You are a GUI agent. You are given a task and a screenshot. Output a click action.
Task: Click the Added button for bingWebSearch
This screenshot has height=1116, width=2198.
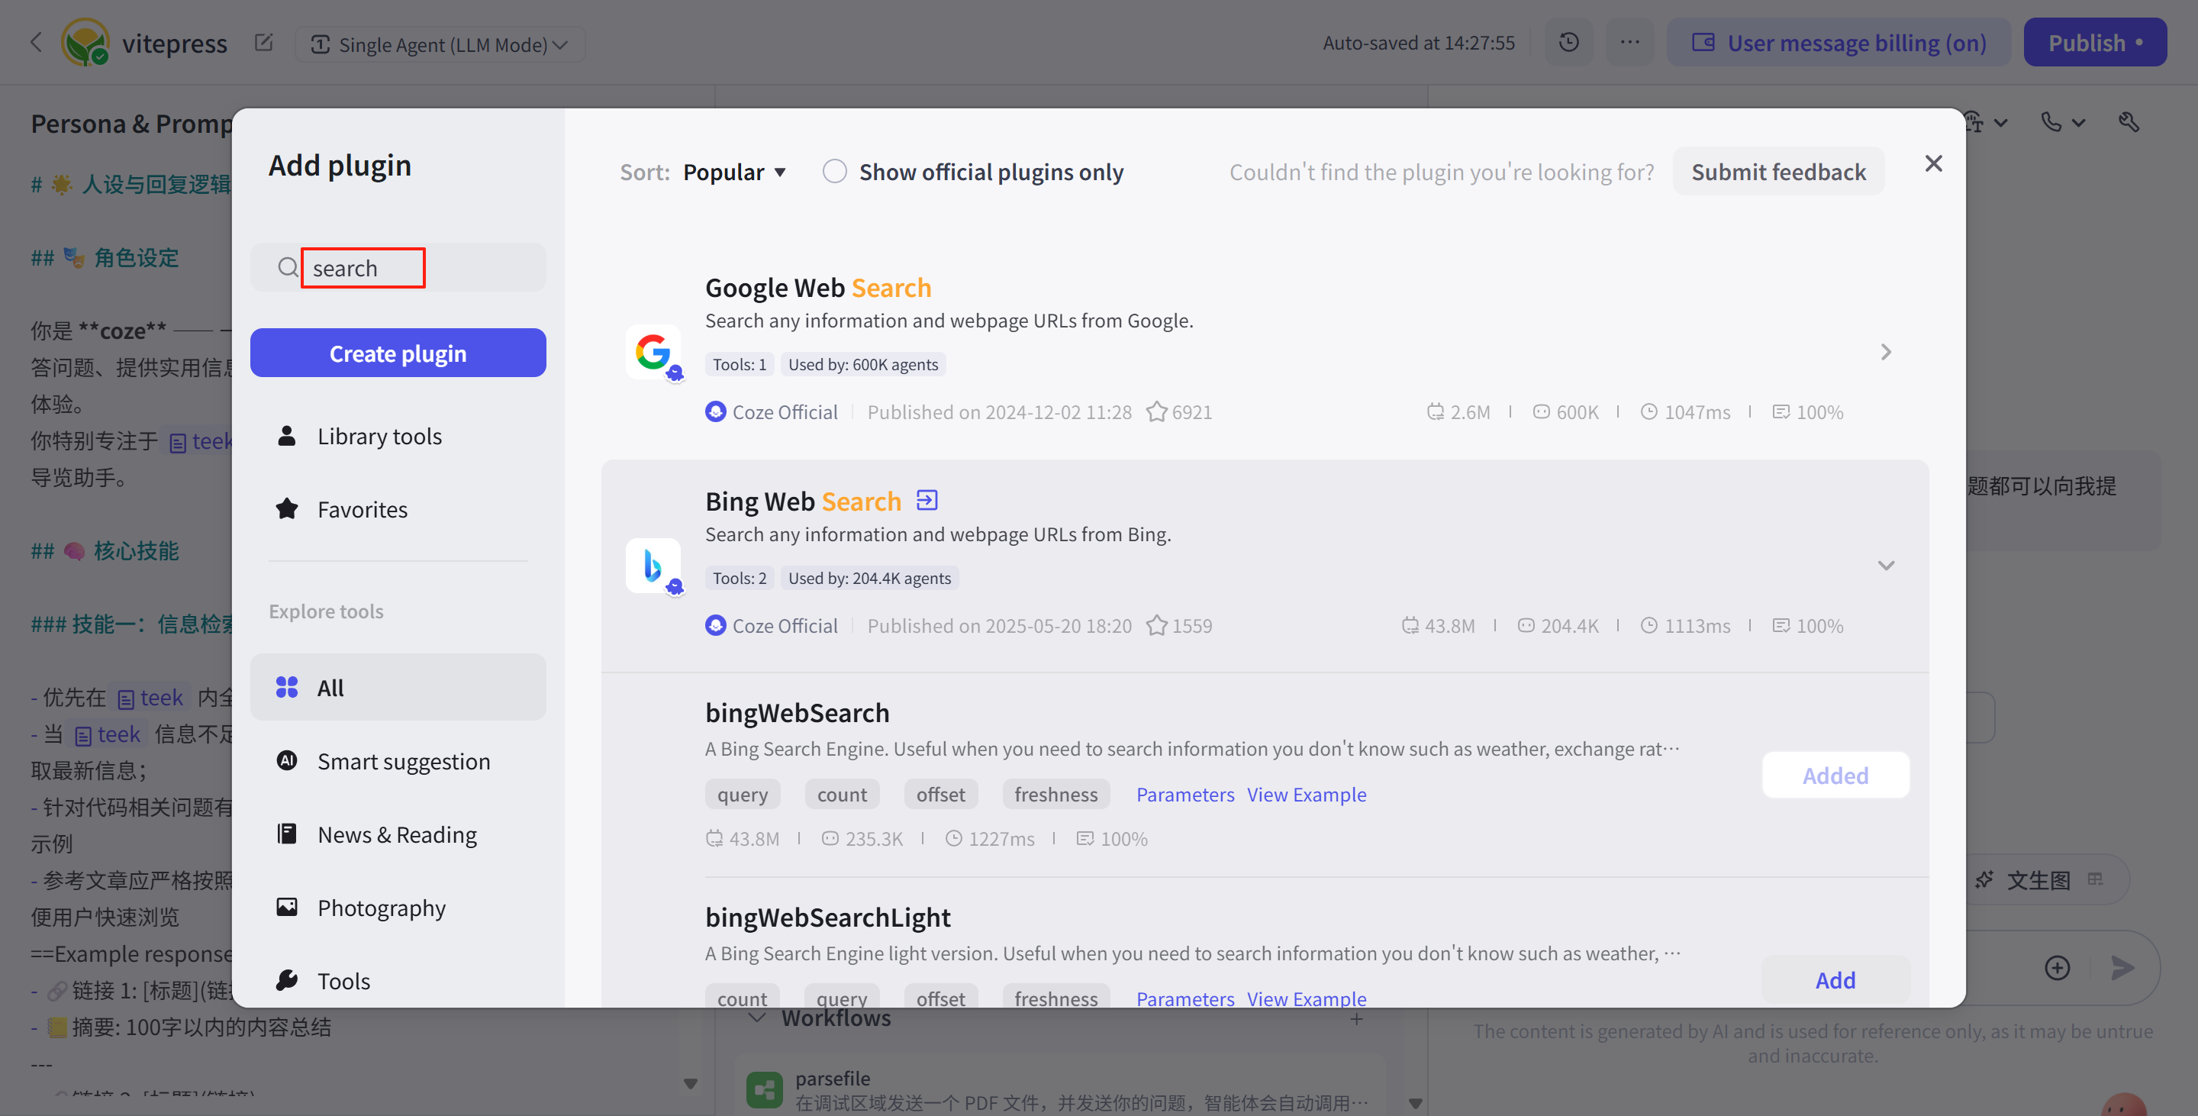click(x=1835, y=776)
